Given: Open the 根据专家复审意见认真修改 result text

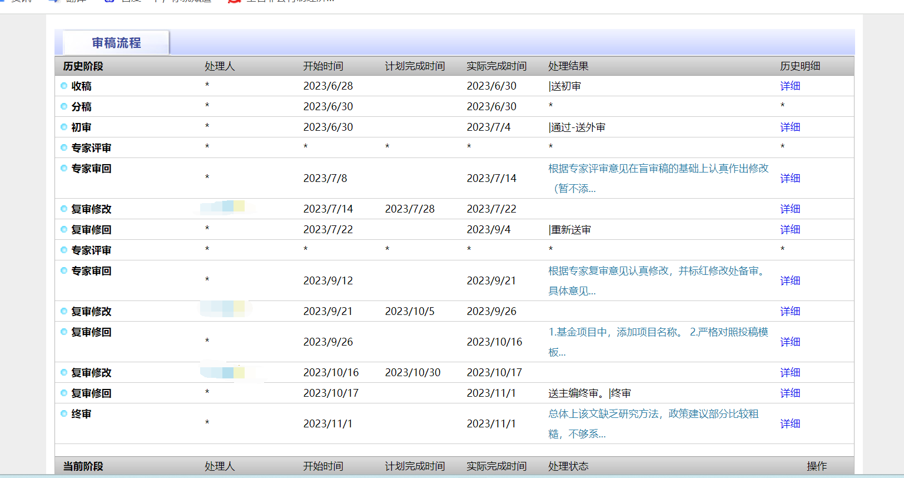Looking at the screenshot, I should point(657,271).
